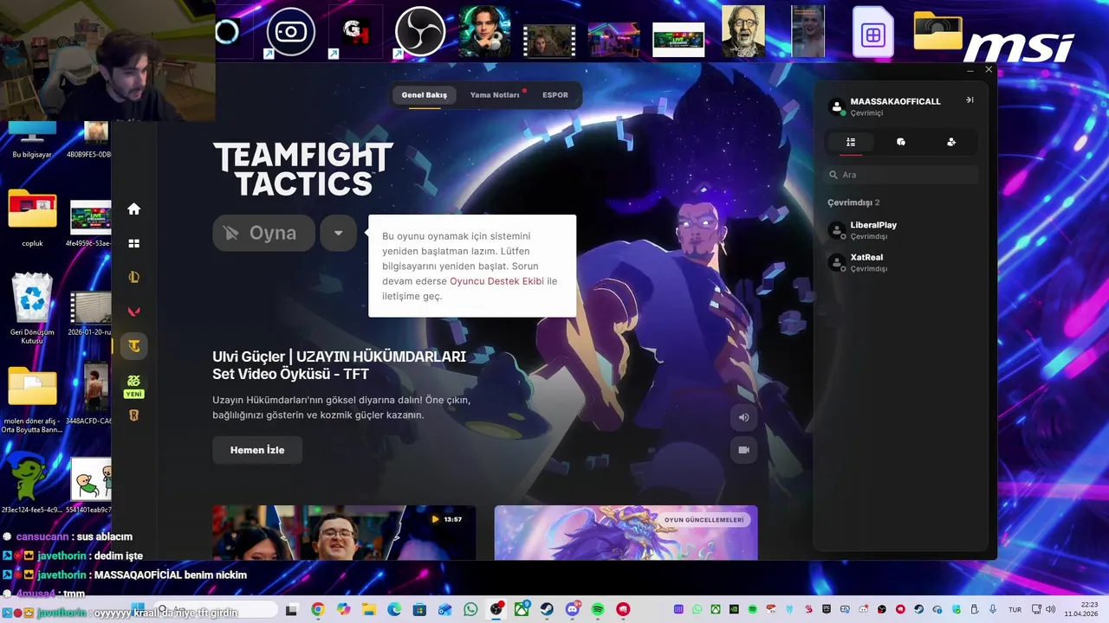The height and width of the screenshot is (623, 1109).
Task: Open the TUR keyboard language indicator
Action: 1015,610
